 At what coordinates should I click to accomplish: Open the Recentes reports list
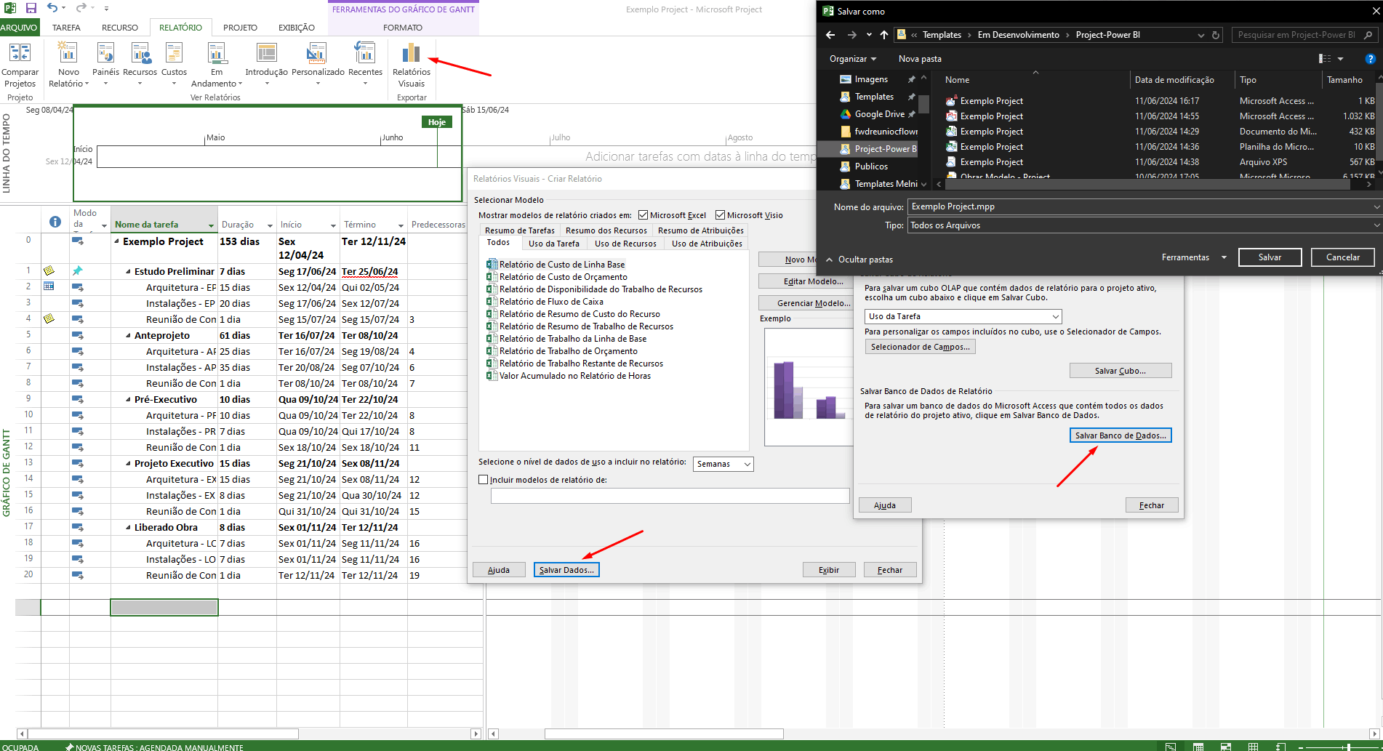[365, 65]
